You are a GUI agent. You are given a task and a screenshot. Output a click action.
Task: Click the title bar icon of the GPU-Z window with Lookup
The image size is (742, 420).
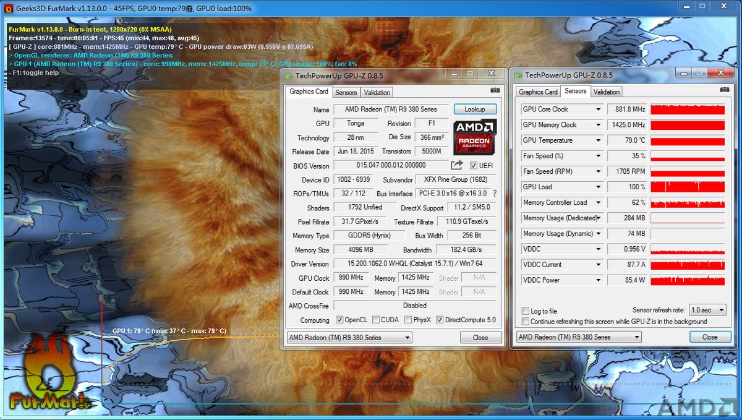click(x=288, y=75)
